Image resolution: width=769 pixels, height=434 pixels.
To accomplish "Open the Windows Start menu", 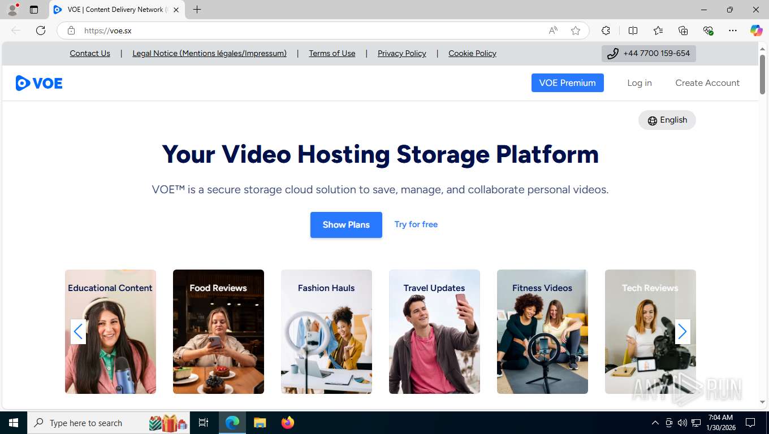I will (13, 423).
